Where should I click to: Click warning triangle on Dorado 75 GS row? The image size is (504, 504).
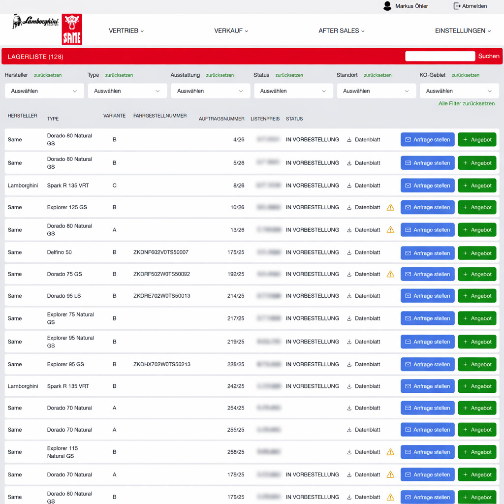tap(390, 274)
